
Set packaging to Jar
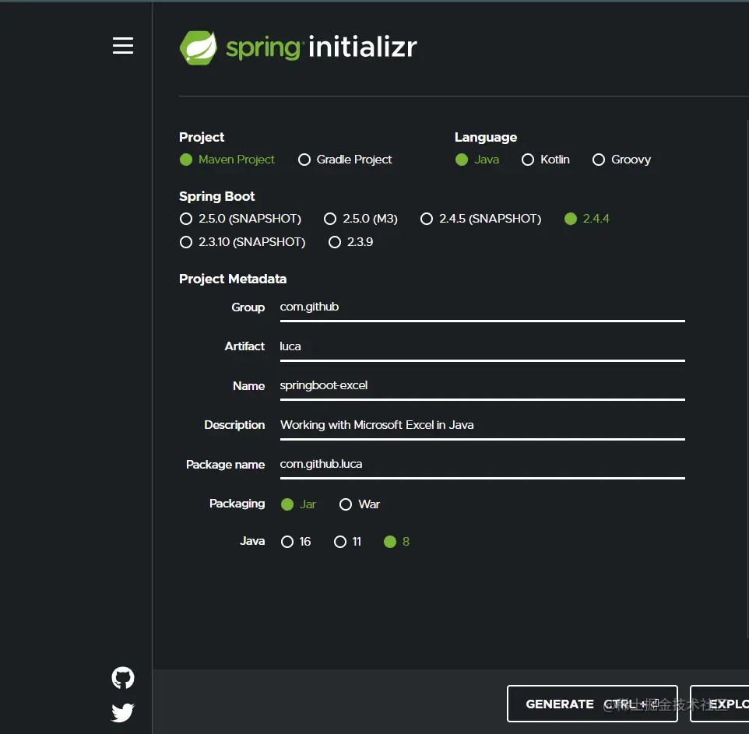coord(298,504)
